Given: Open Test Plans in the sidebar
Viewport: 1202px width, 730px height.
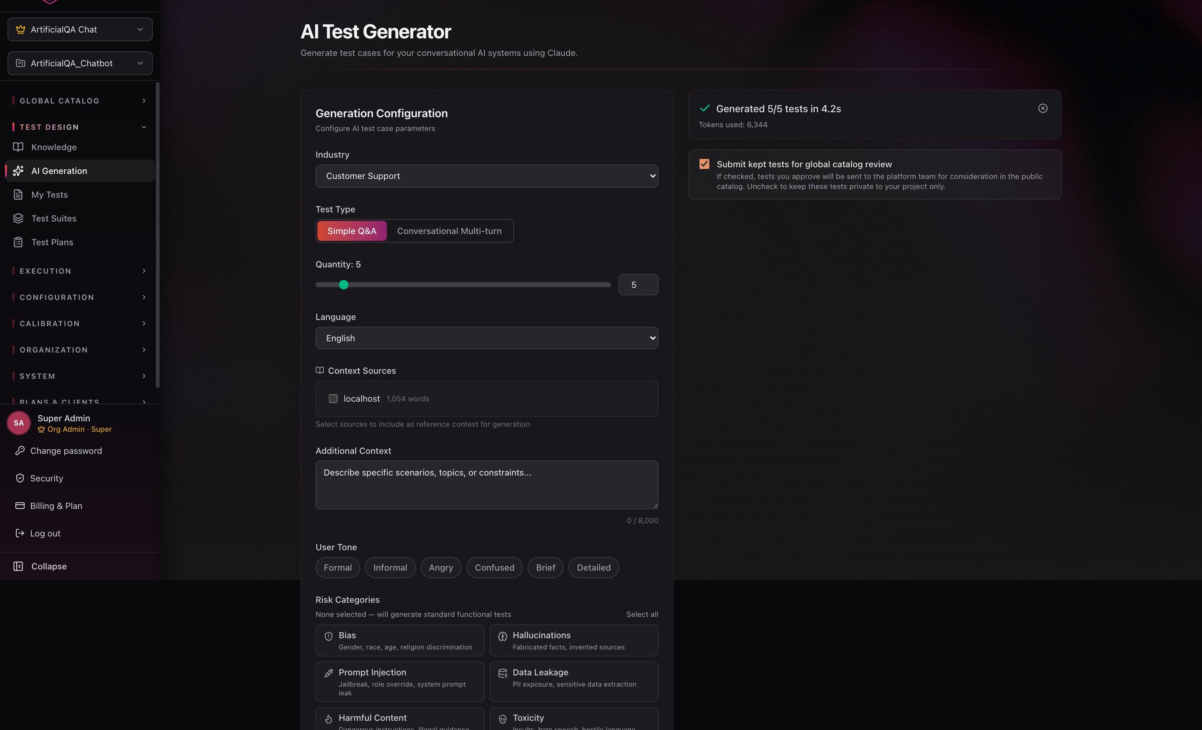Looking at the screenshot, I should coord(80,242).
